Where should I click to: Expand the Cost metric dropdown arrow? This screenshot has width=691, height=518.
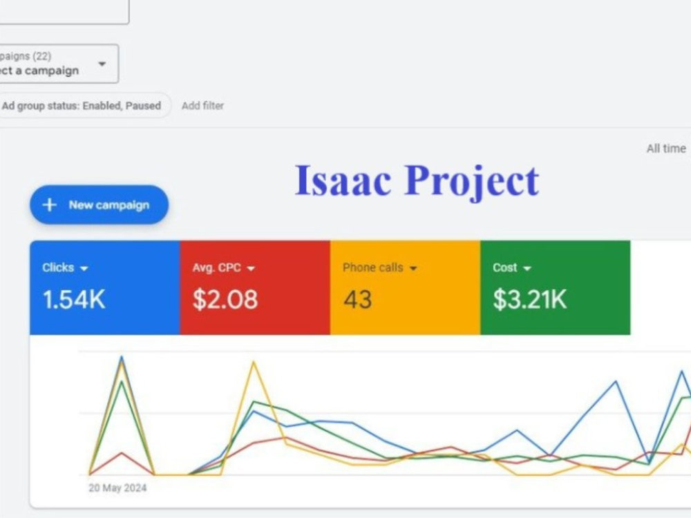(527, 268)
